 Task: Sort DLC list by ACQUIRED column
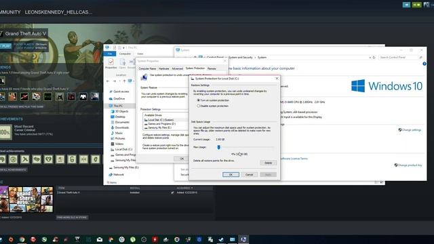pos(184,188)
